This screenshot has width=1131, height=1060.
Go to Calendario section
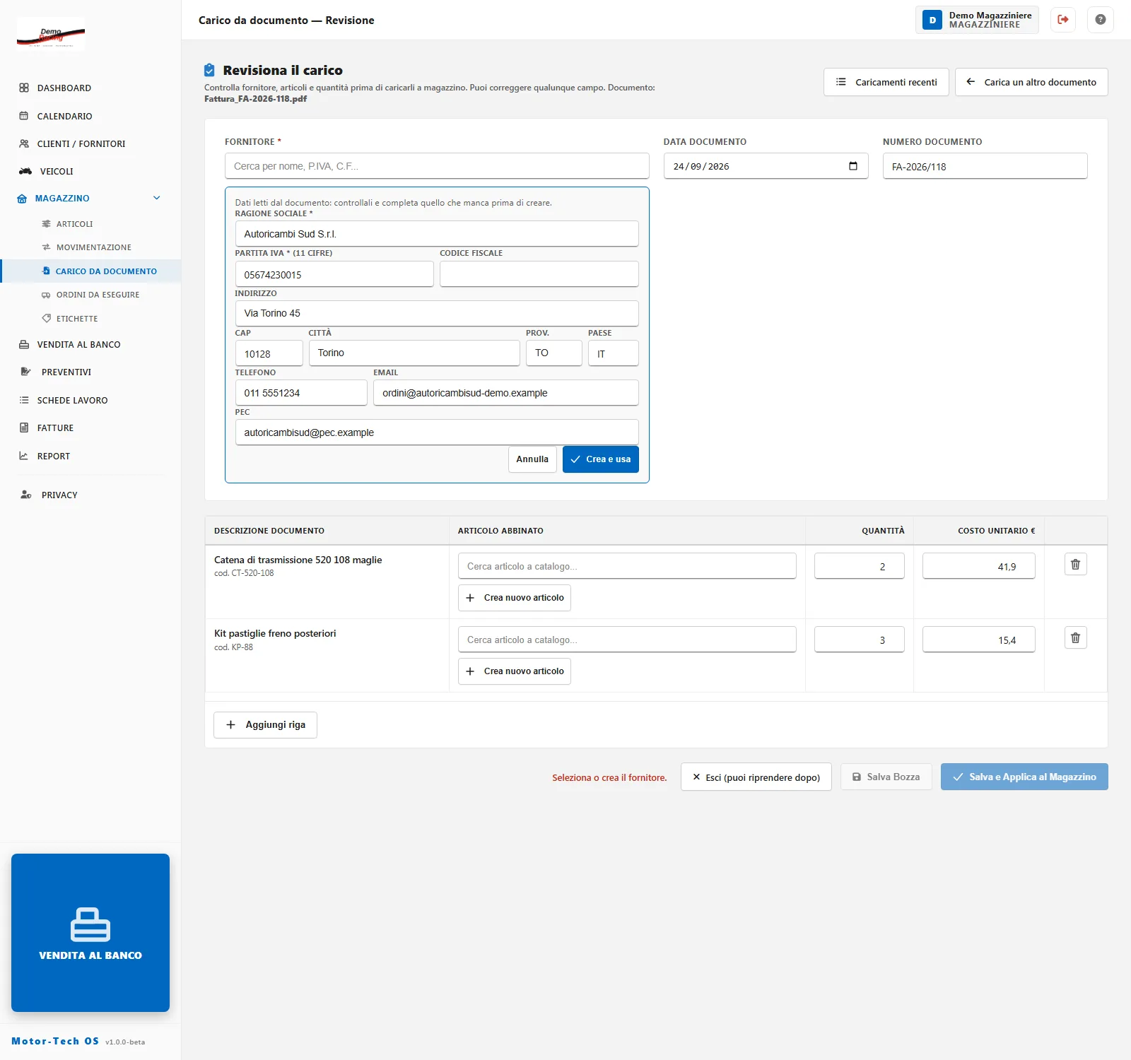coord(64,116)
